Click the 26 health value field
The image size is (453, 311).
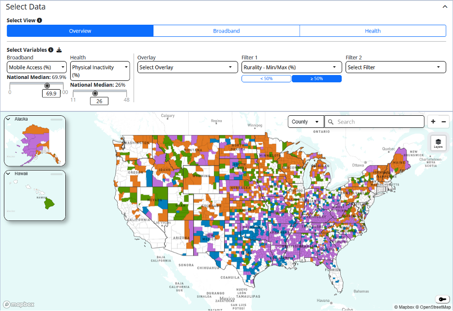(x=99, y=101)
